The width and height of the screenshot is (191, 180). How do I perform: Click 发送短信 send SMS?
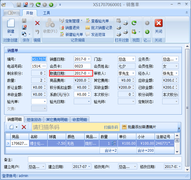coord(96,34)
